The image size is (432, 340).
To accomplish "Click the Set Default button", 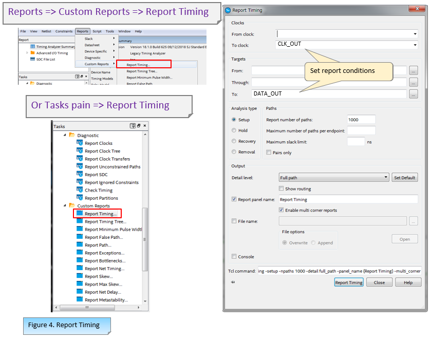I will point(405,178).
